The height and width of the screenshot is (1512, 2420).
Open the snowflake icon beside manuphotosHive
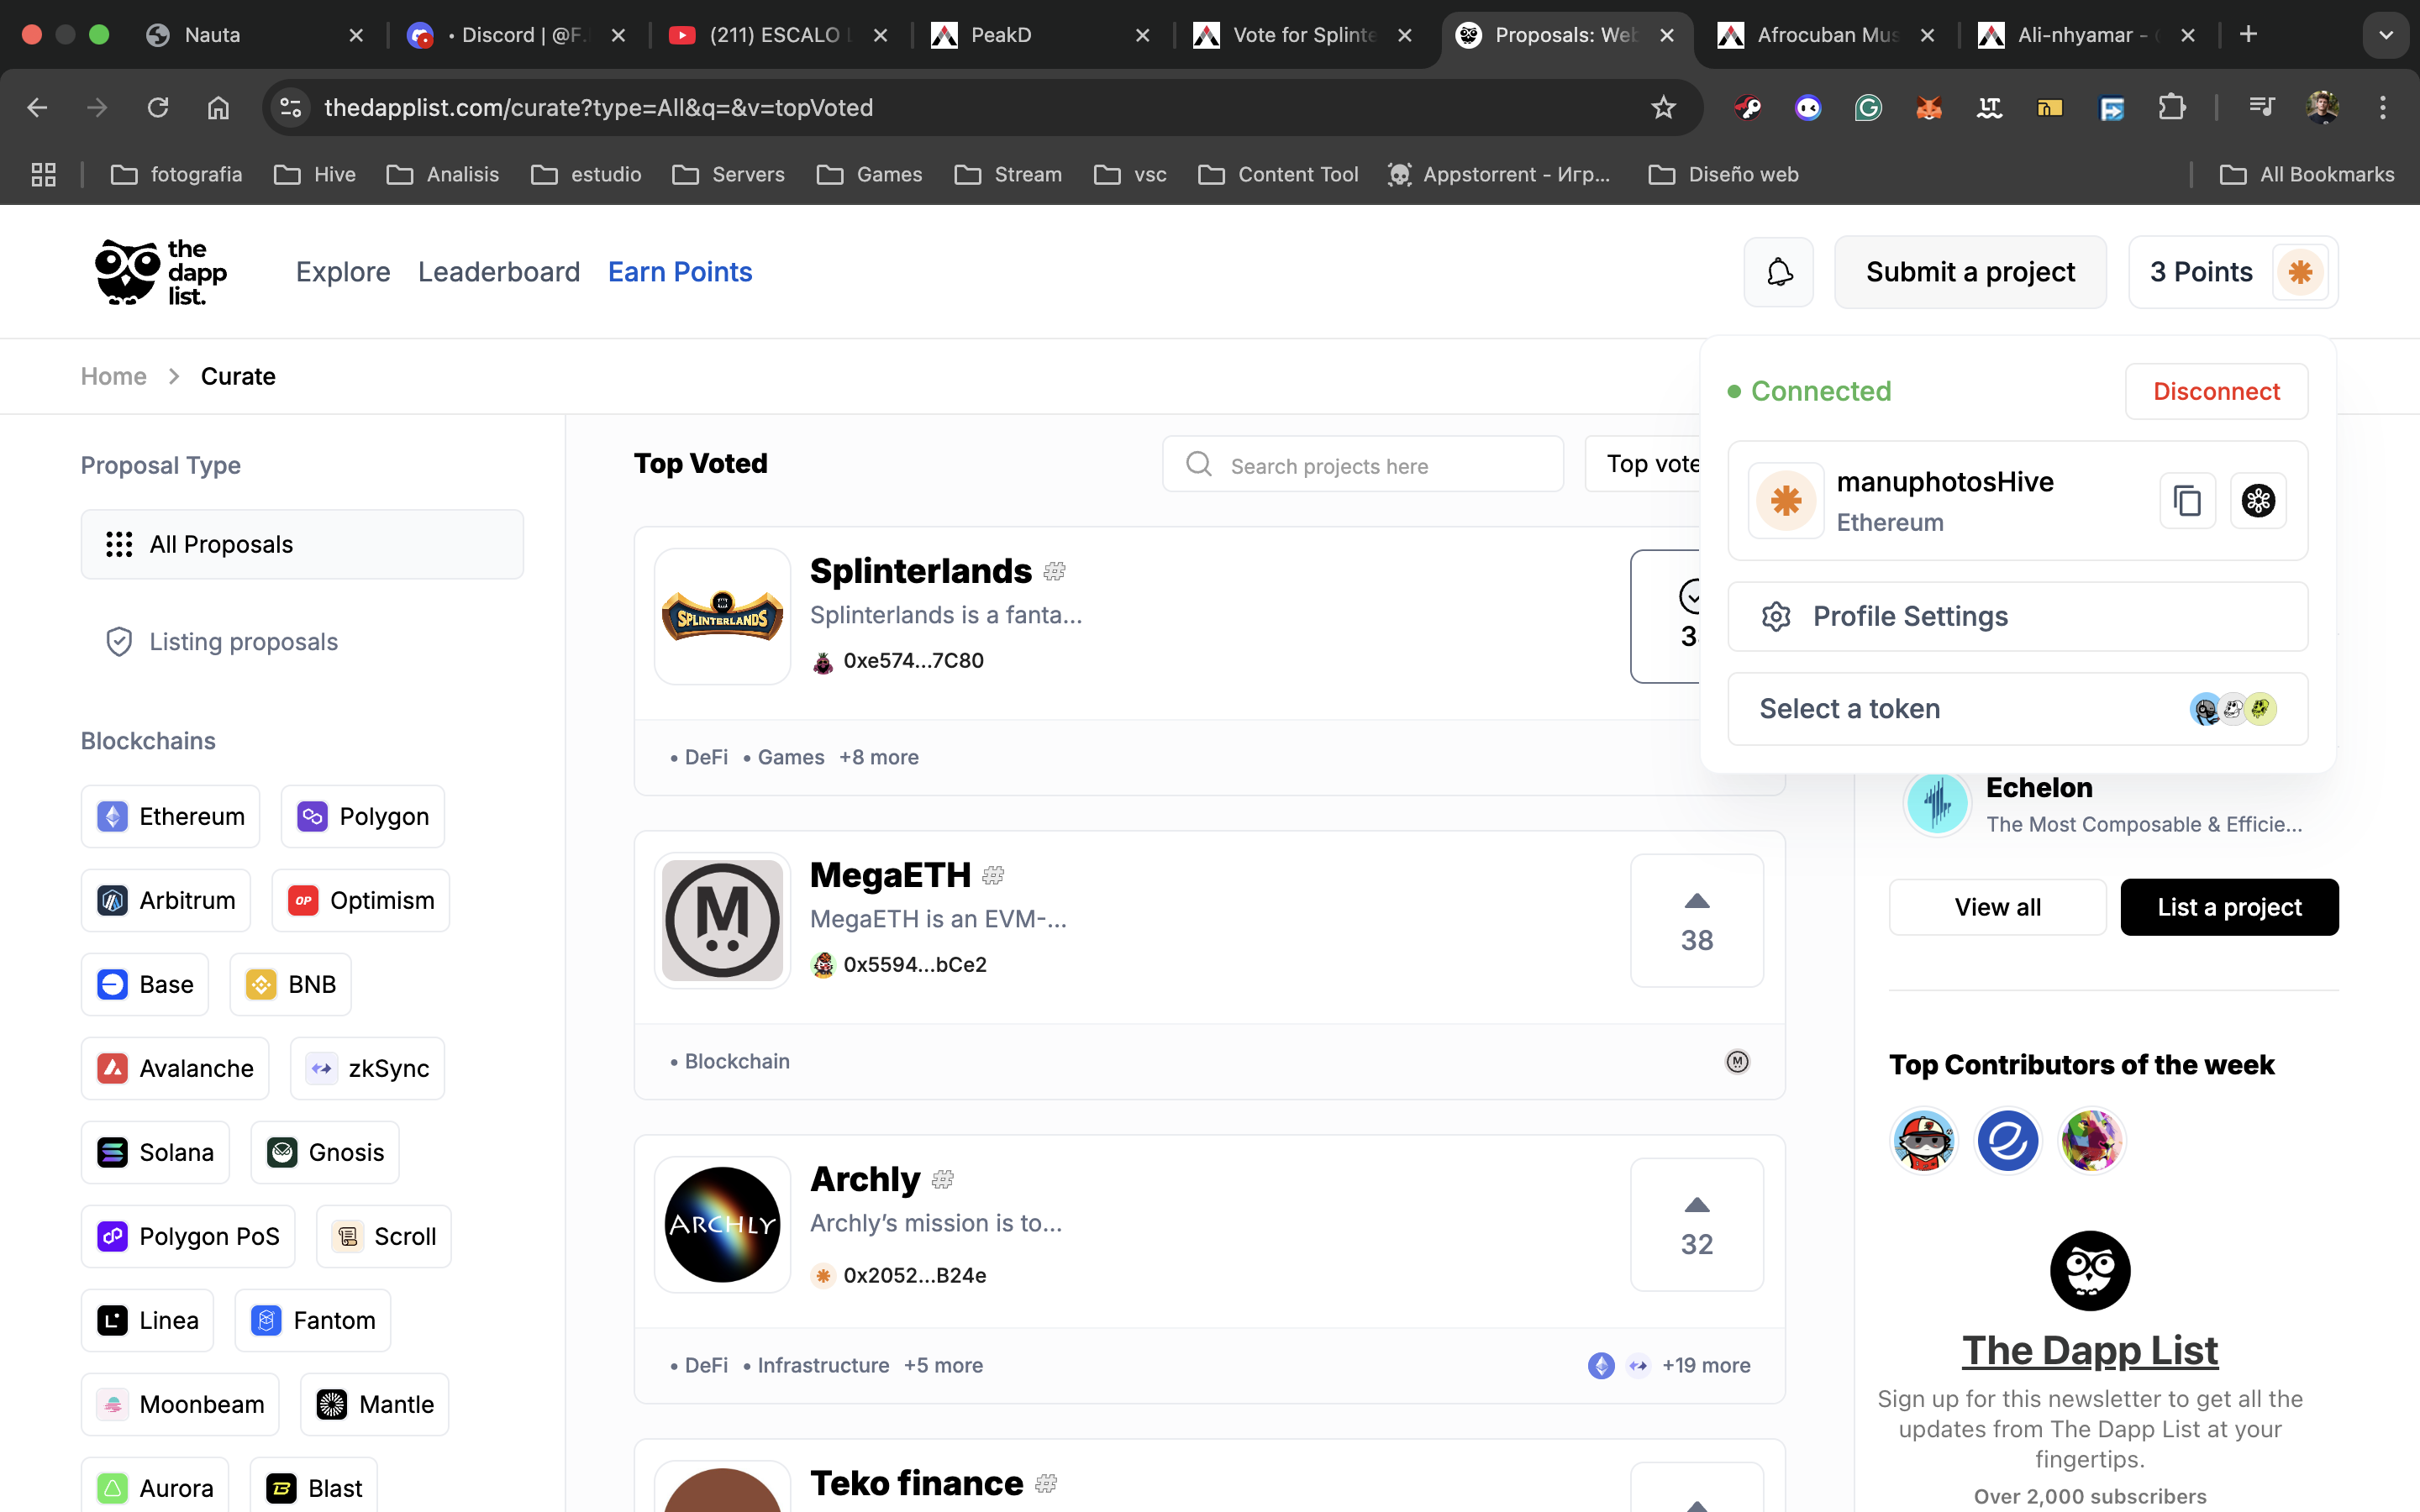(x=2258, y=501)
